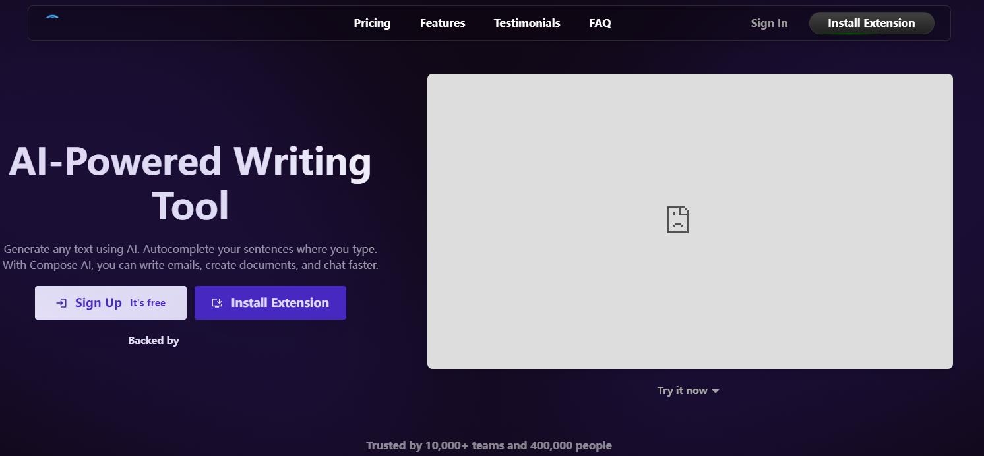Click the download icon on Install Extension
Image resolution: width=984 pixels, height=456 pixels.
(x=217, y=303)
